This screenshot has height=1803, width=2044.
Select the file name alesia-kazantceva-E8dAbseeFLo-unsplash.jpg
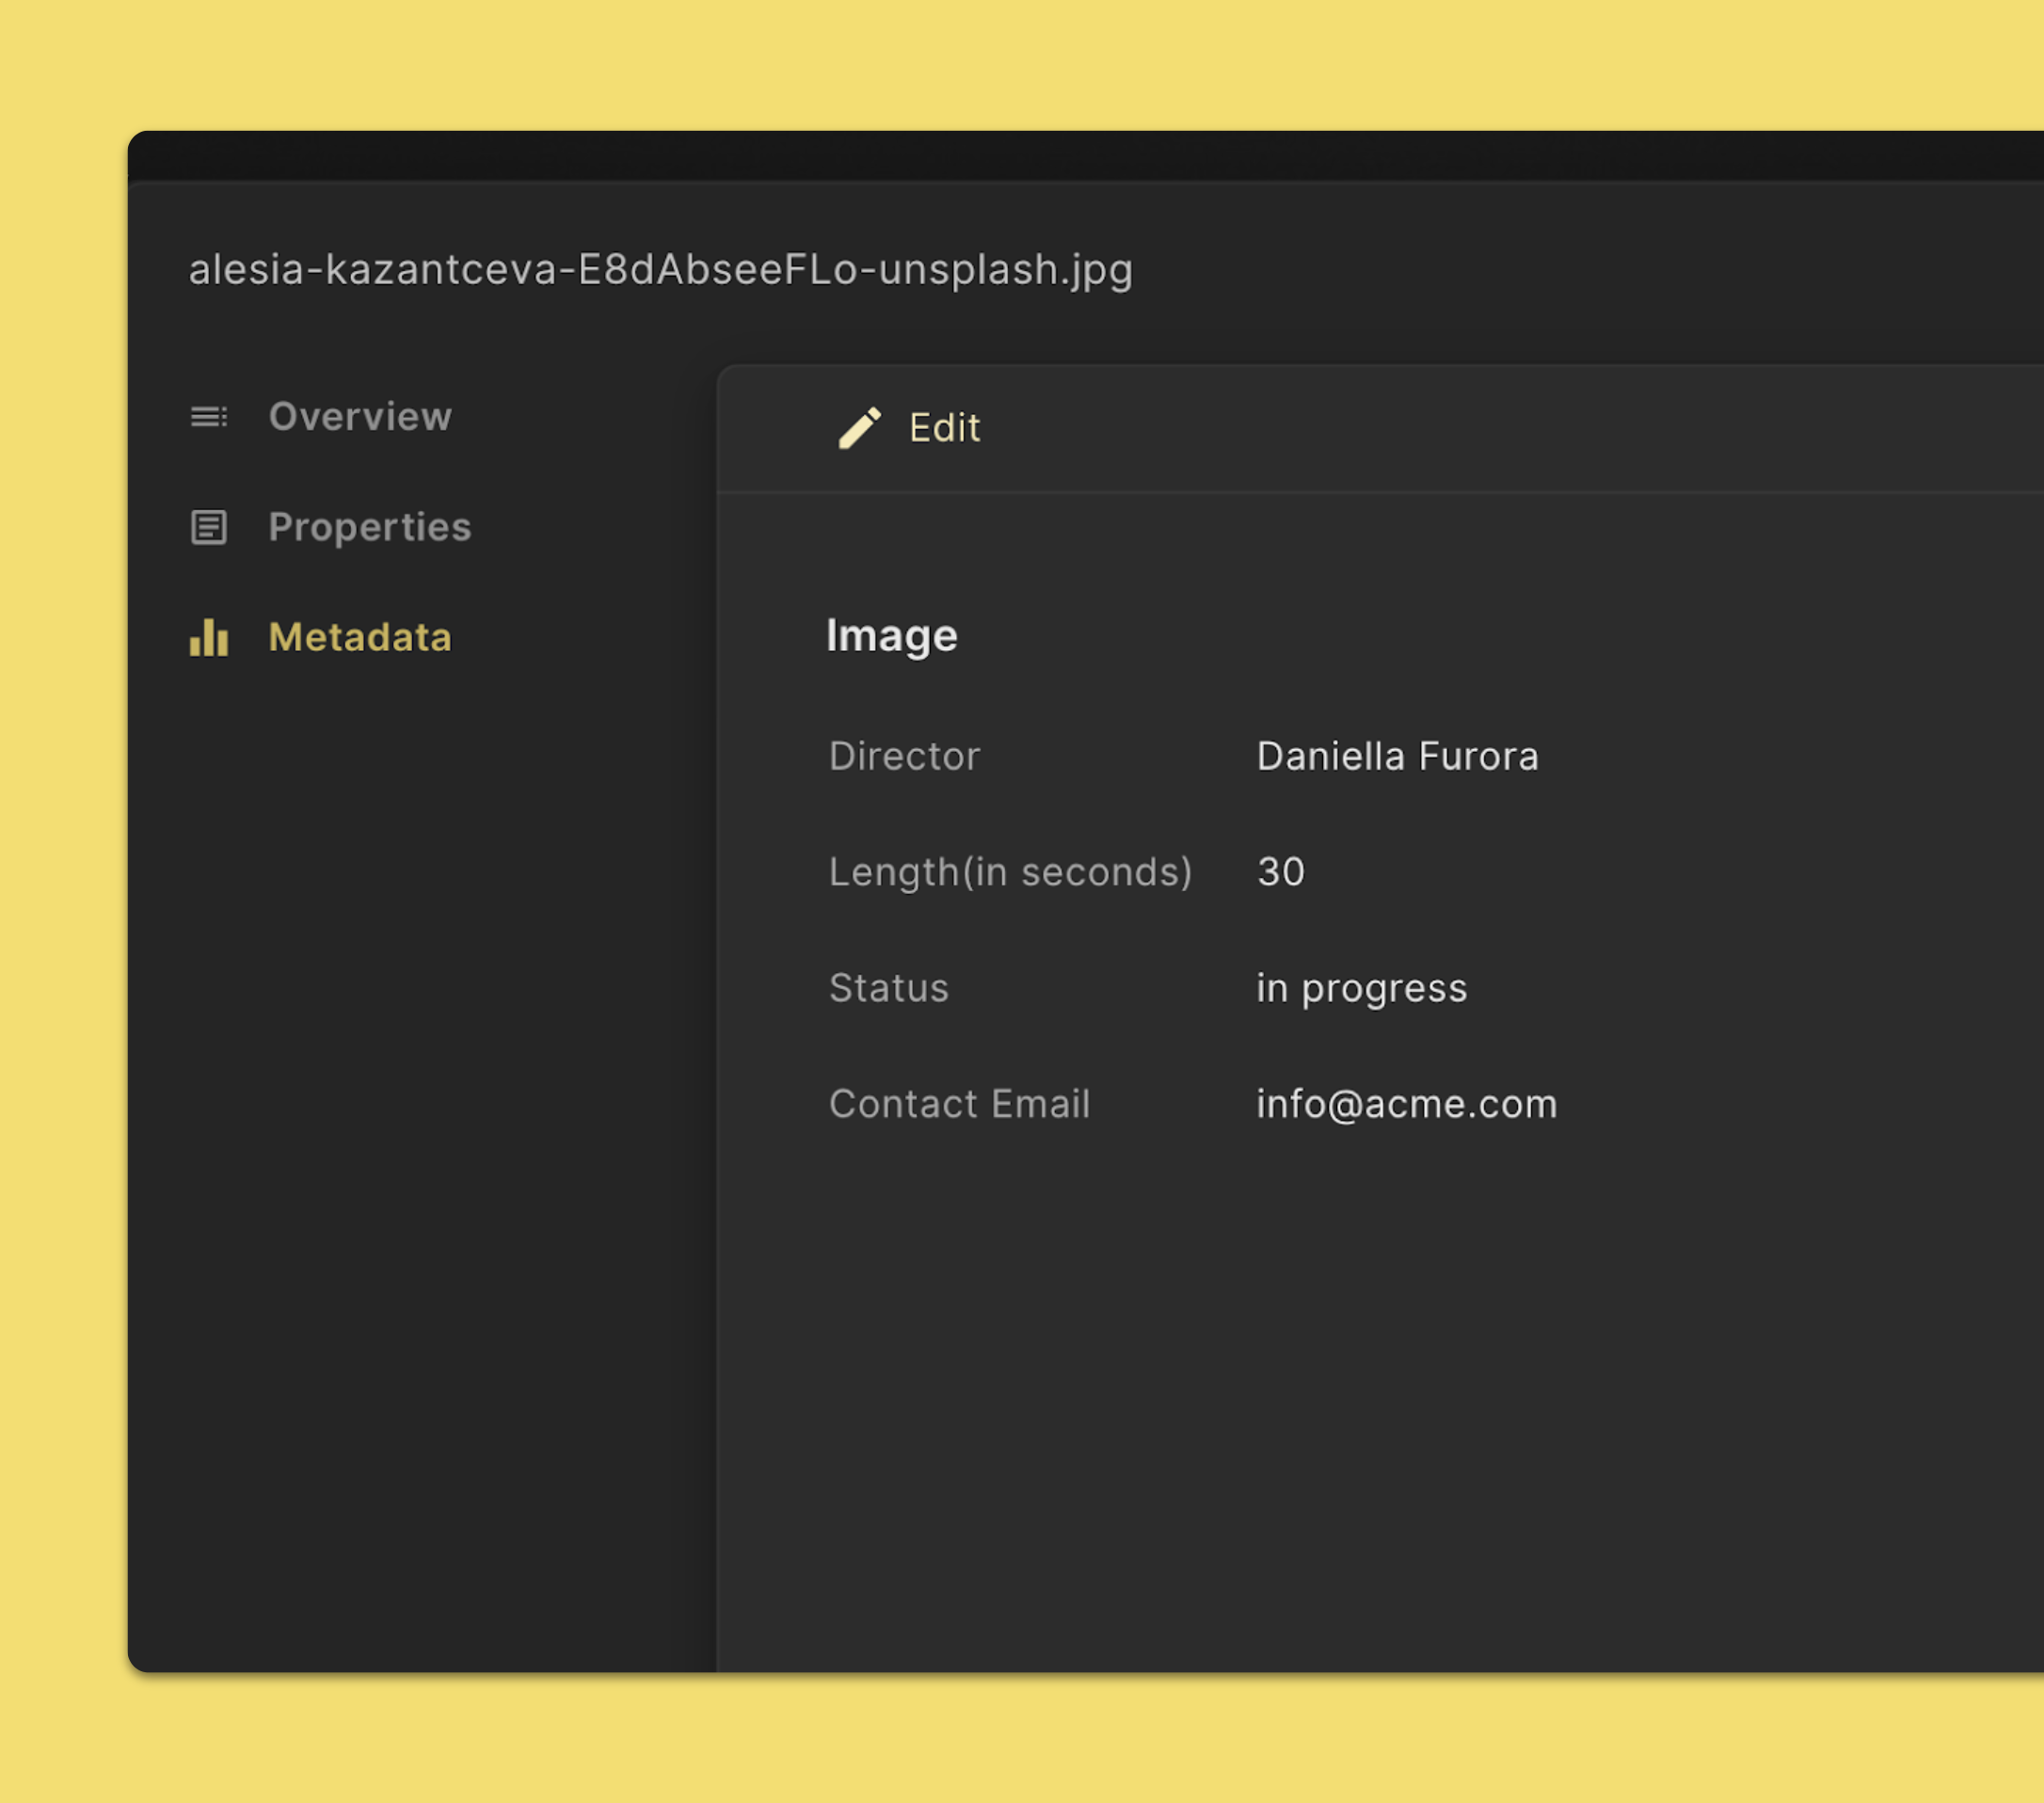661,270
